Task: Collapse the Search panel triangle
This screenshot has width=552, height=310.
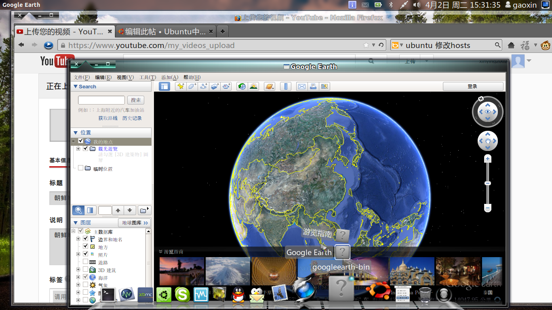Action: (75, 86)
